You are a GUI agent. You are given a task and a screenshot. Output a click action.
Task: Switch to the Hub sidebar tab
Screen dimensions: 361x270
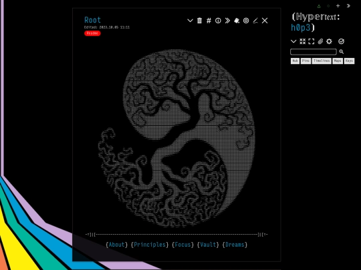click(295, 61)
